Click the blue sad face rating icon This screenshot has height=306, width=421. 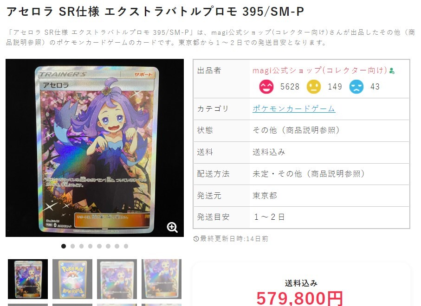(x=356, y=87)
